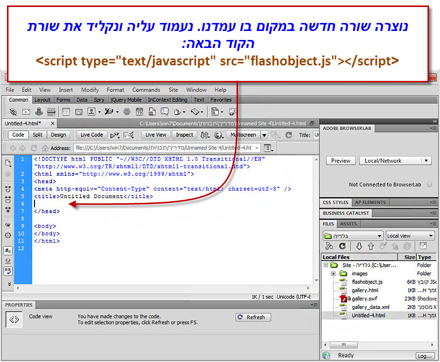Expand Files panel to show local and remote

click(x=423, y=246)
